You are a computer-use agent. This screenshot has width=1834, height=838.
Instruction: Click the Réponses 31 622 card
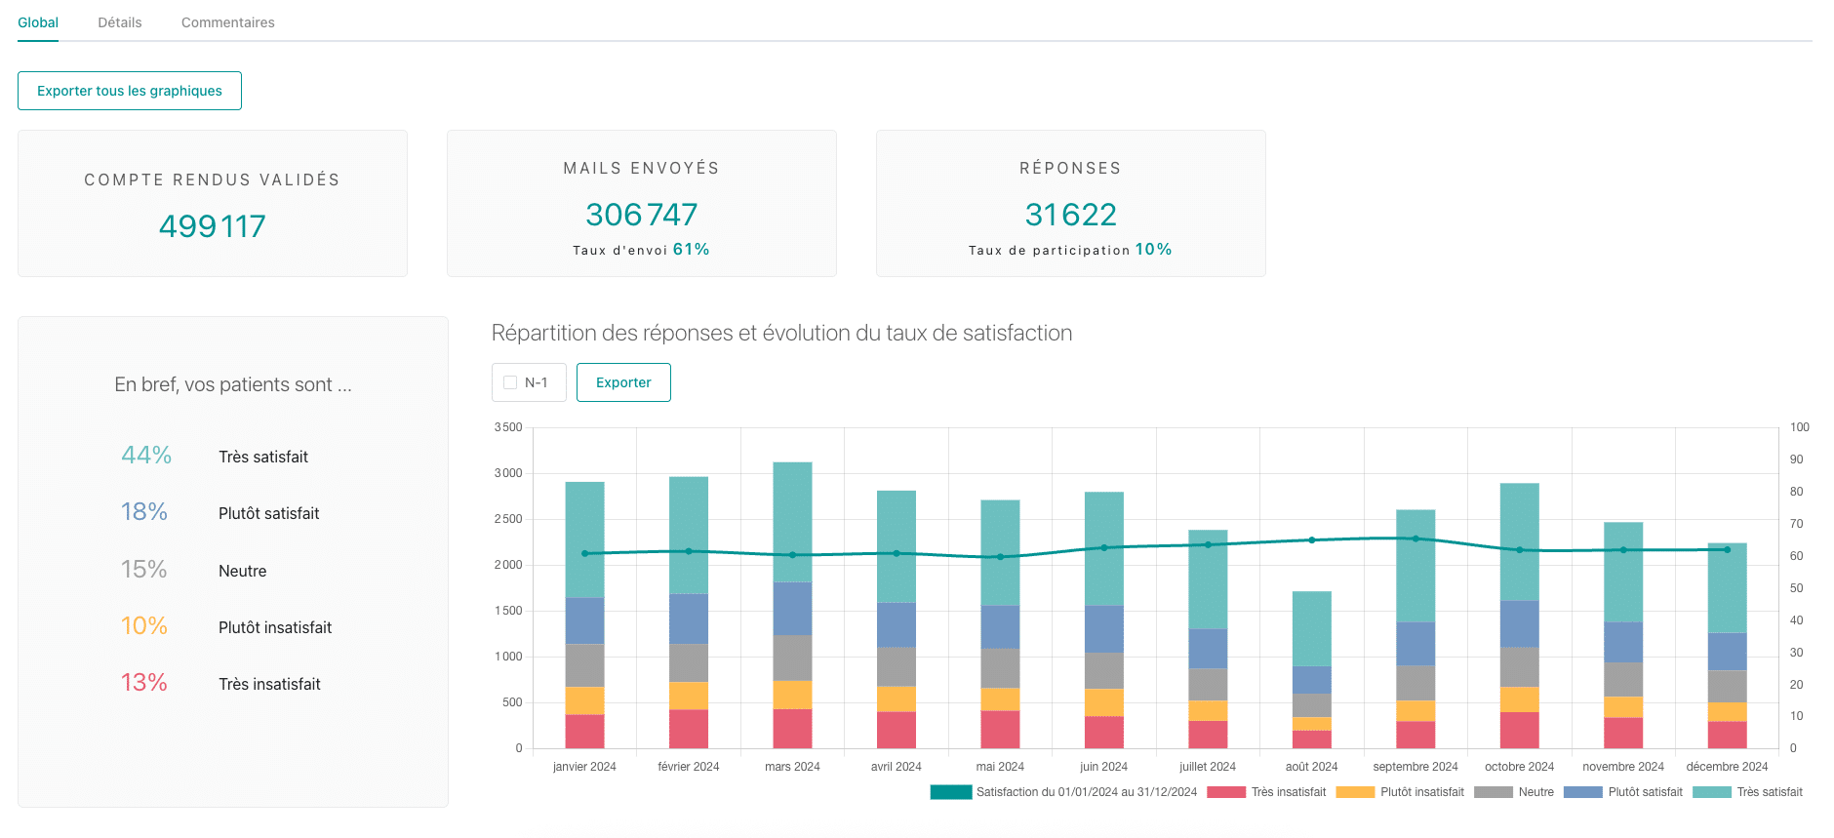click(1070, 203)
